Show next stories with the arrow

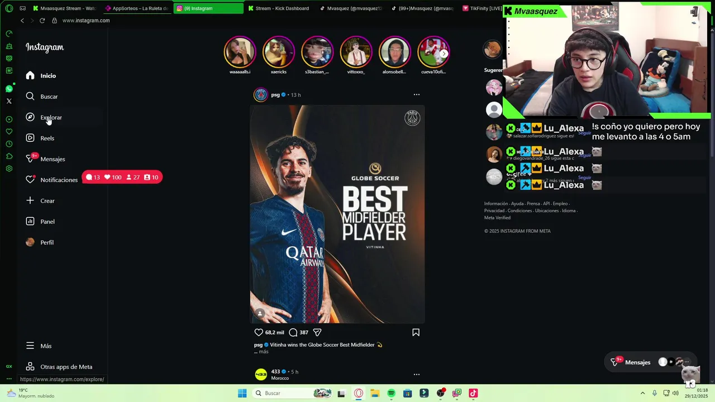(444, 54)
